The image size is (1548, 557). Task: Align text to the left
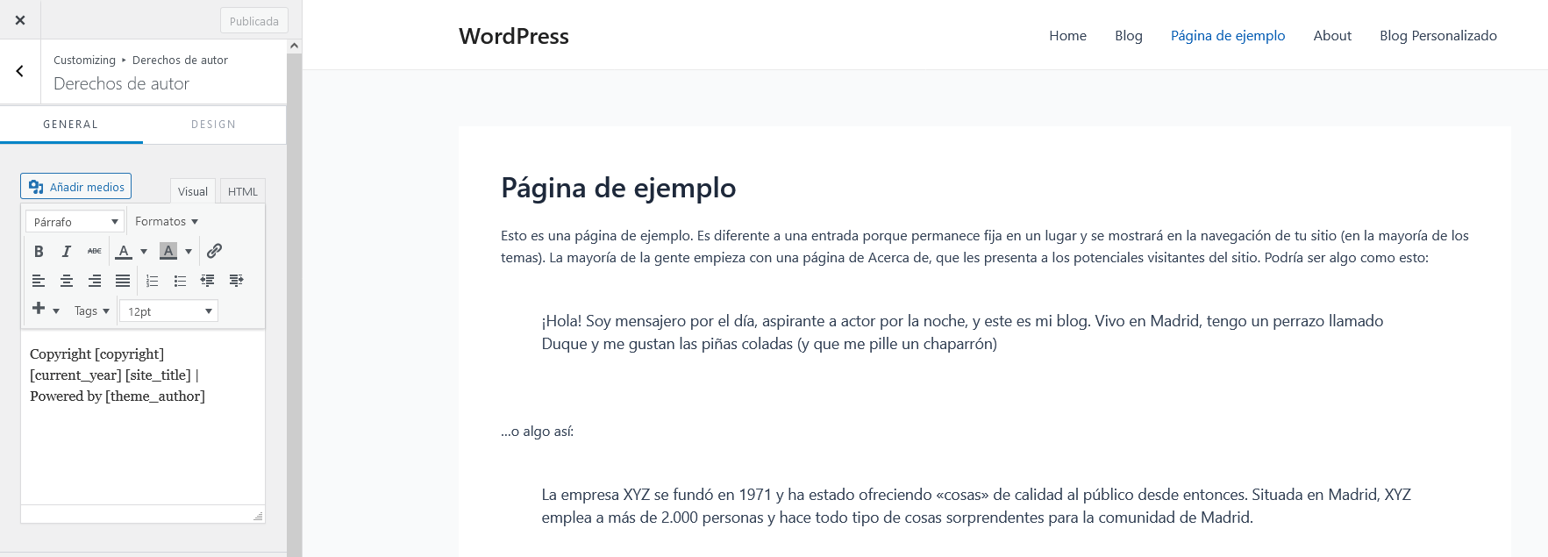(x=39, y=281)
